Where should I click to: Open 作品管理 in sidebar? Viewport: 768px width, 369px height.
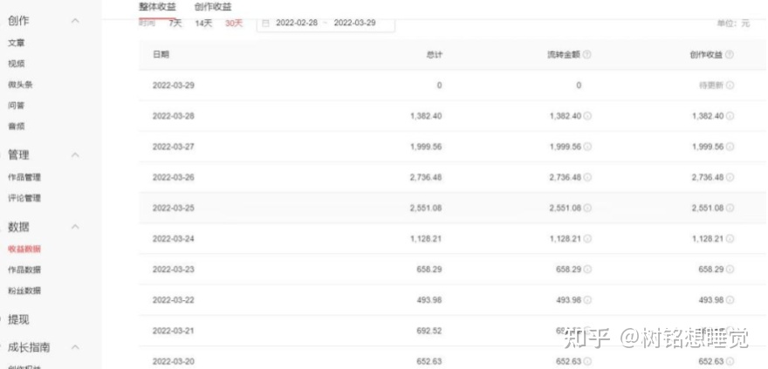[24, 177]
